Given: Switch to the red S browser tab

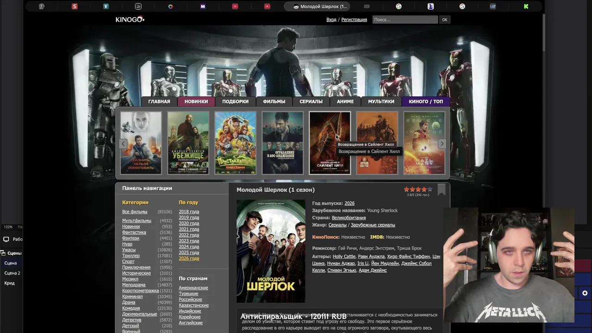Looking at the screenshot, I should click(x=74, y=6).
